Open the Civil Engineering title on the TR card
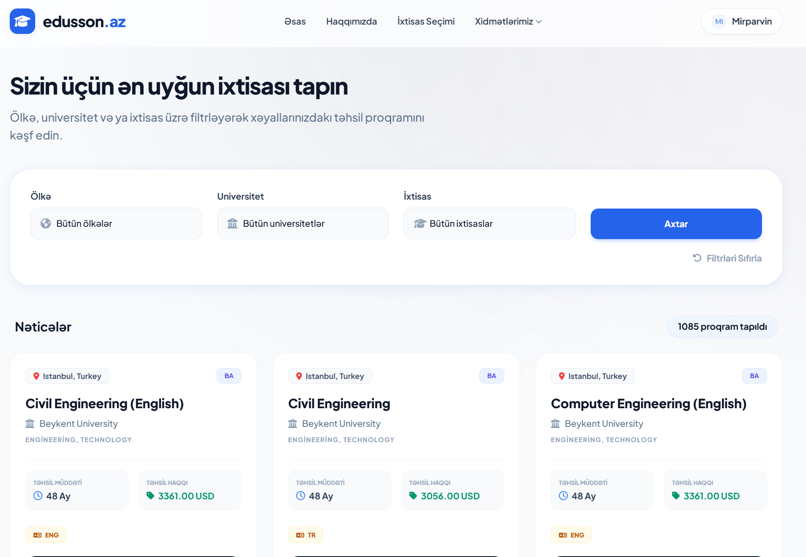806x557 pixels. (x=339, y=404)
